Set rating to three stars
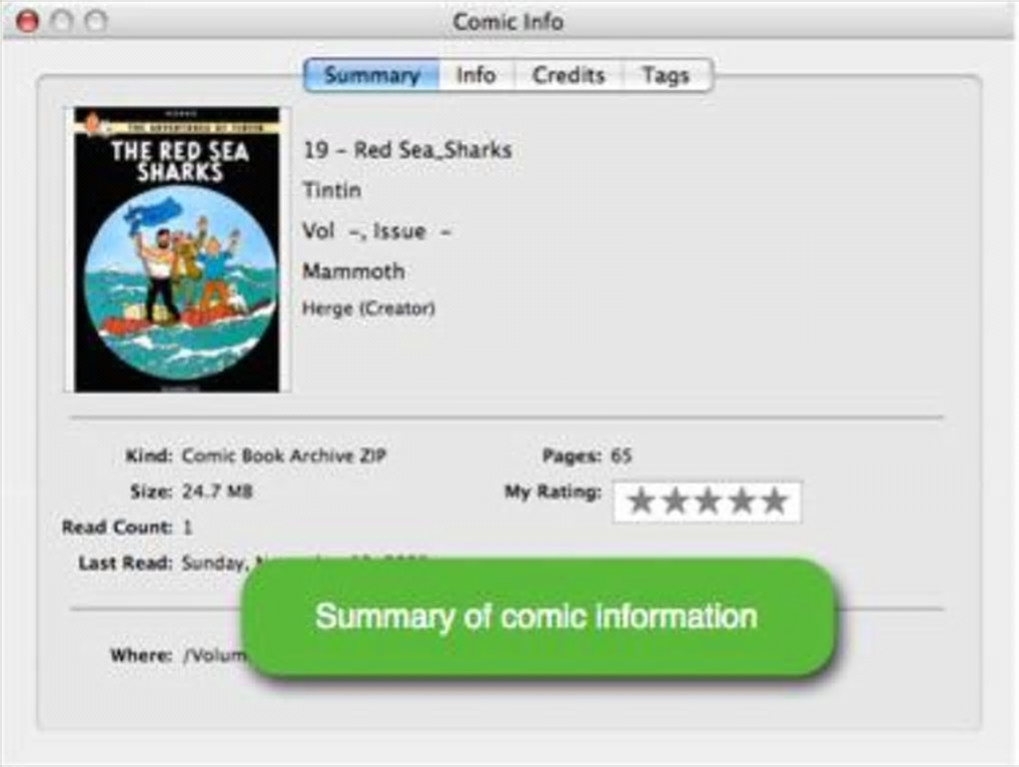1019x767 pixels. tap(707, 502)
